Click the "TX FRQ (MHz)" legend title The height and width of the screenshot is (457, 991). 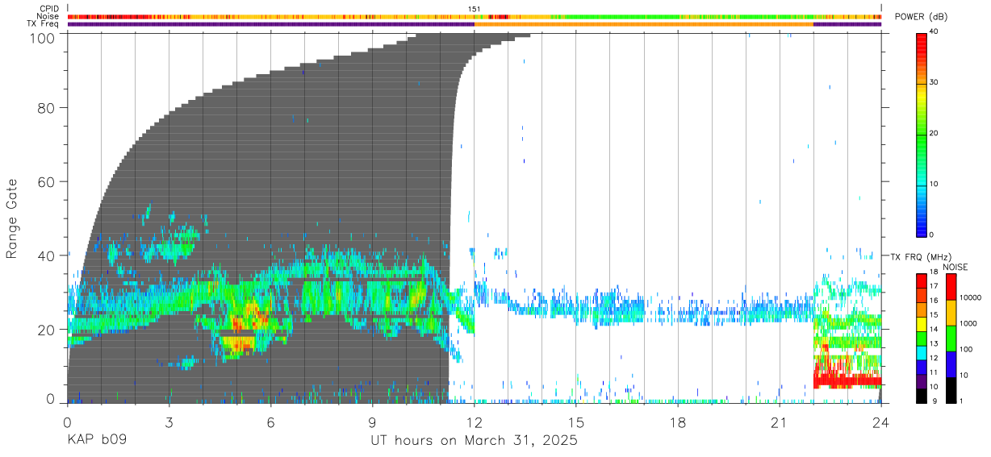tap(920, 256)
